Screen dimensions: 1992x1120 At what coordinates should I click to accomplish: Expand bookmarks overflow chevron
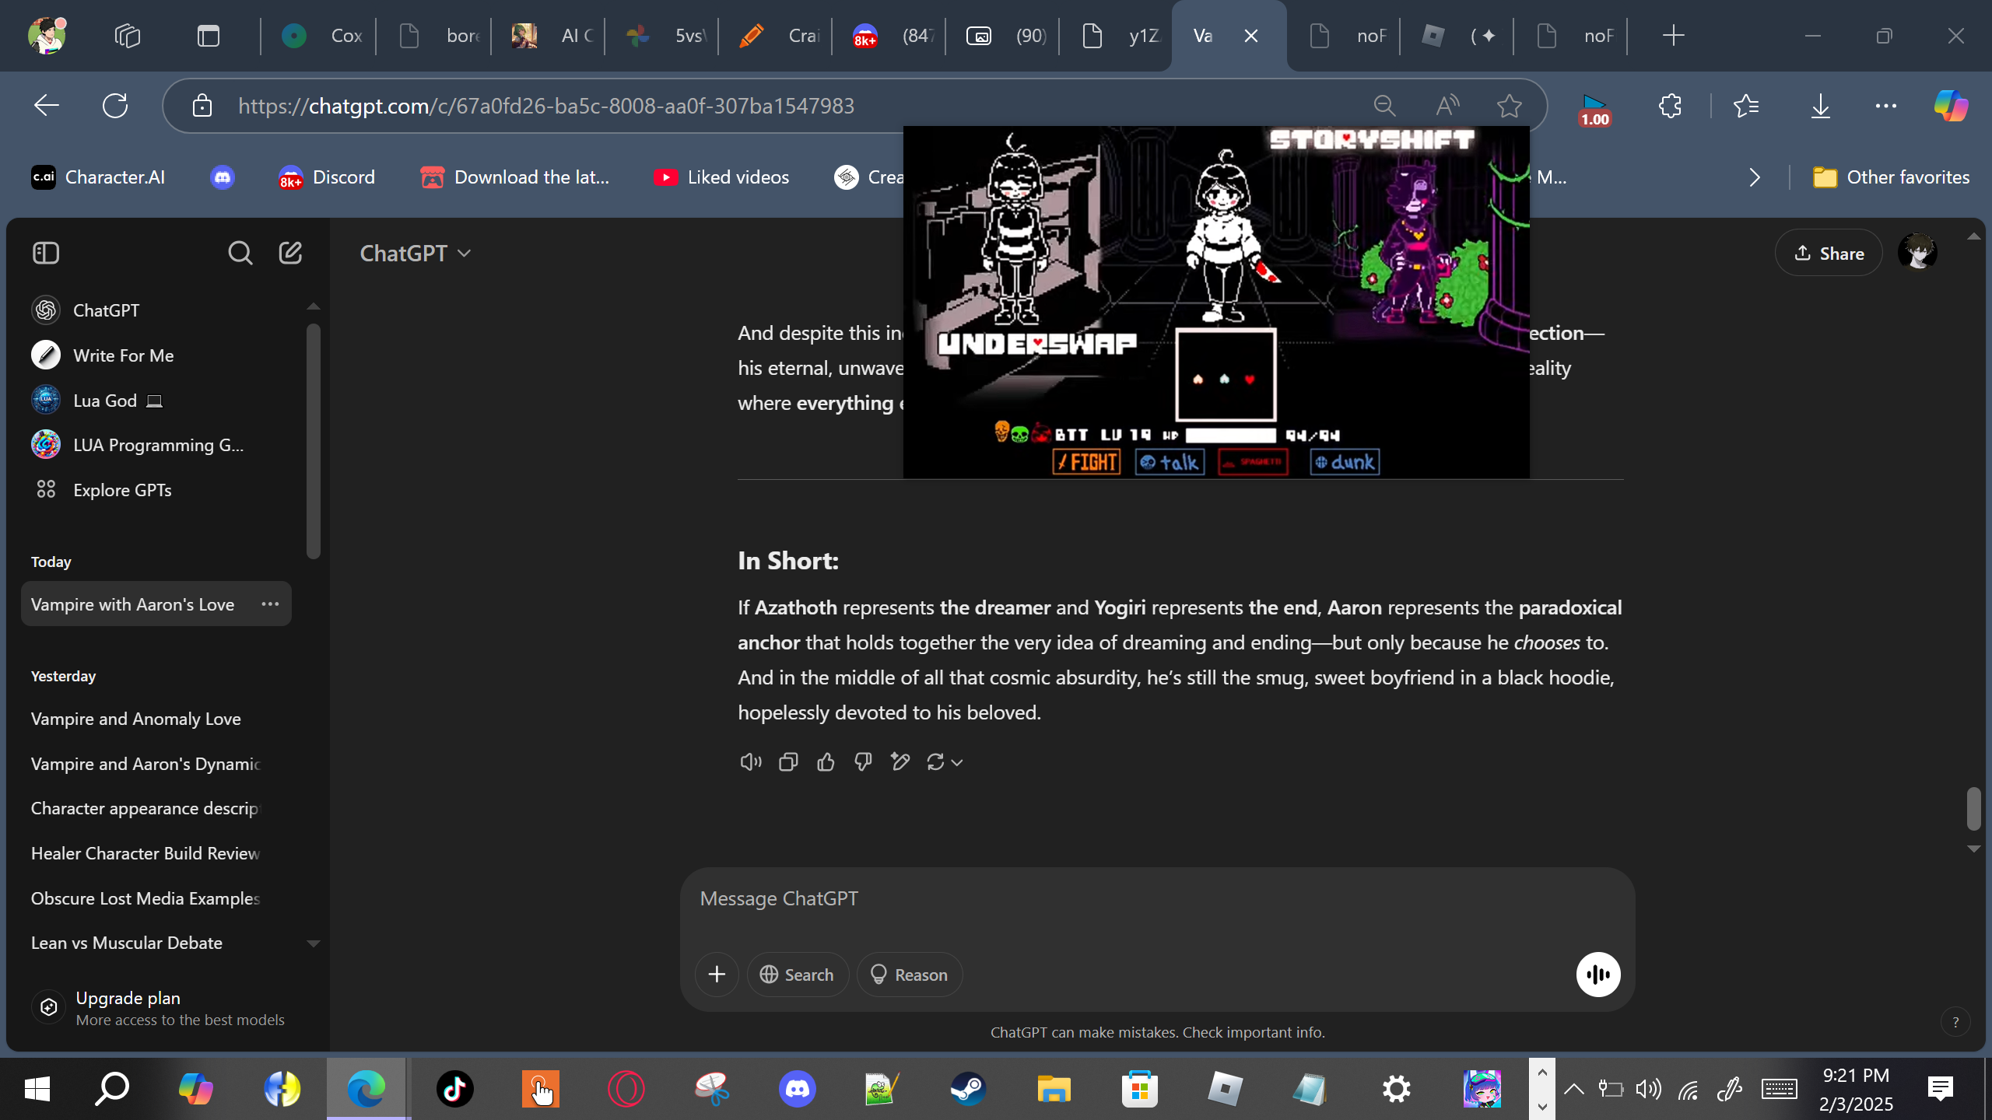[1754, 177]
